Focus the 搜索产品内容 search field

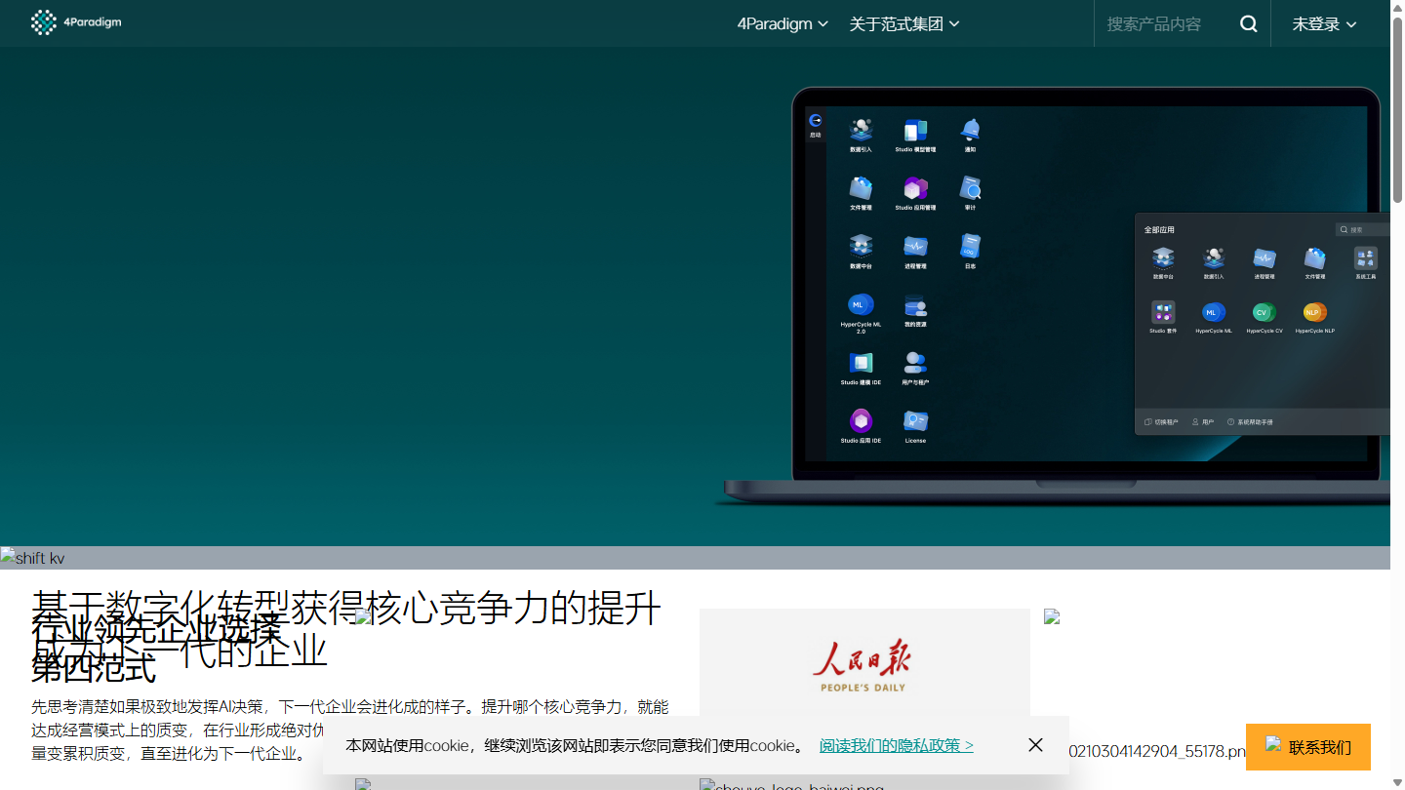(x=1166, y=23)
